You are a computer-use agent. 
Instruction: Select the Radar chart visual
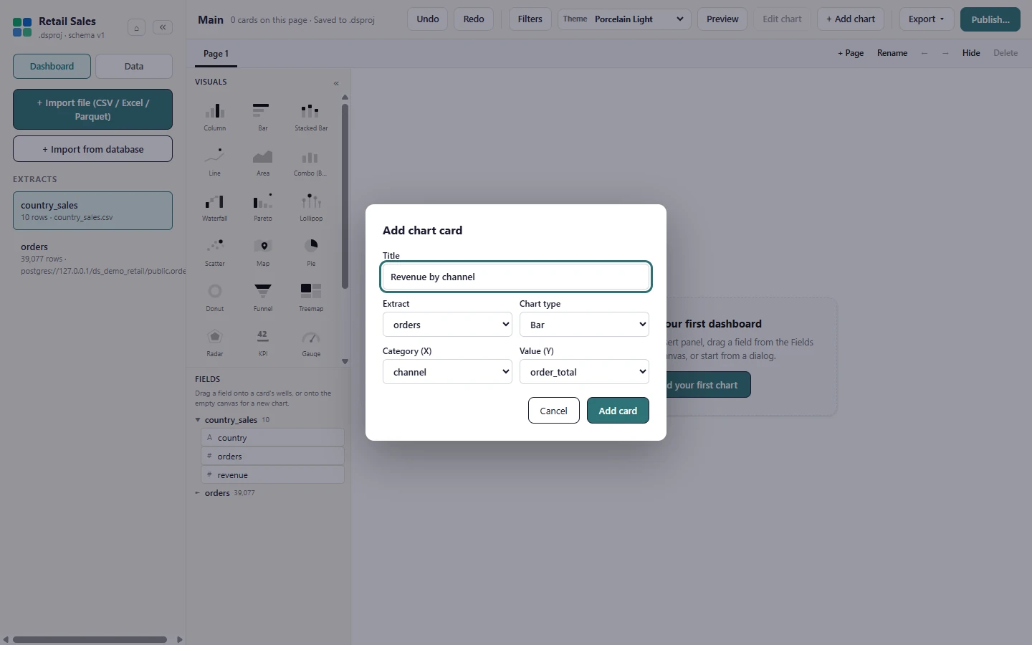[x=214, y=343]
